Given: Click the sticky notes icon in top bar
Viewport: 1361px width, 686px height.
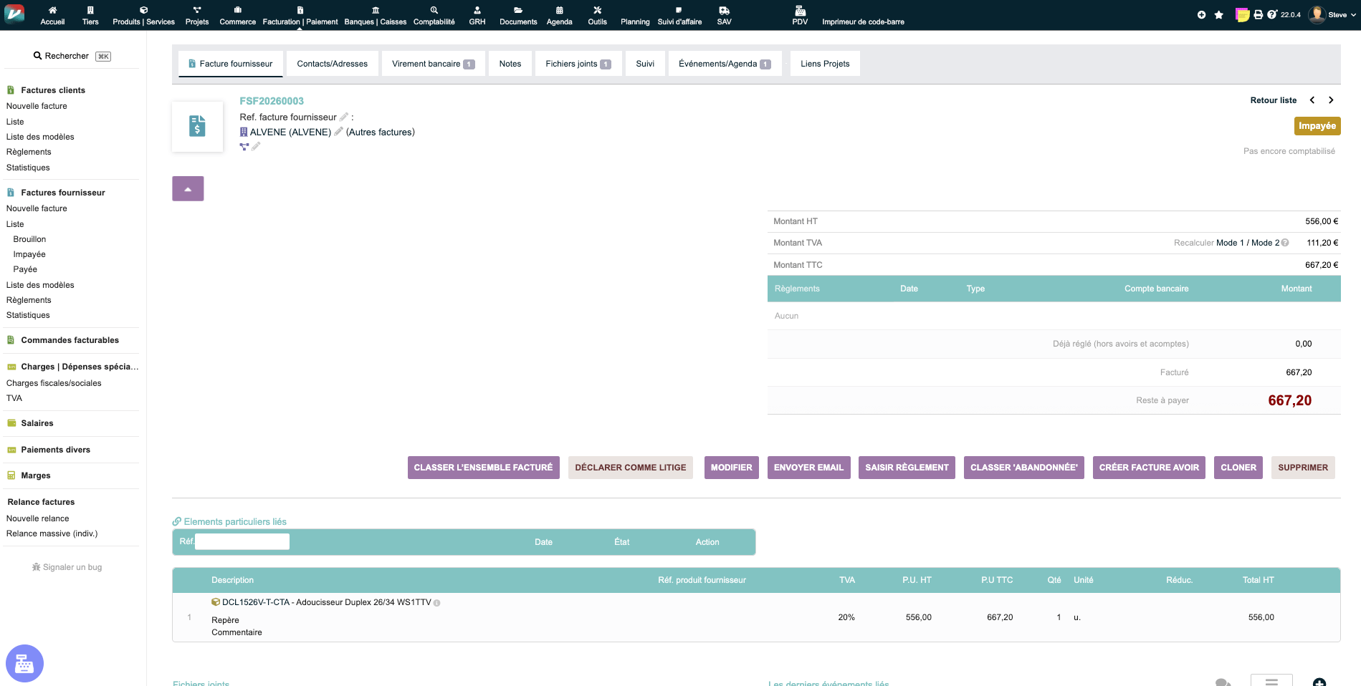Looking at the screenshot, I should pyautogui.click(x=1243, y=15).
